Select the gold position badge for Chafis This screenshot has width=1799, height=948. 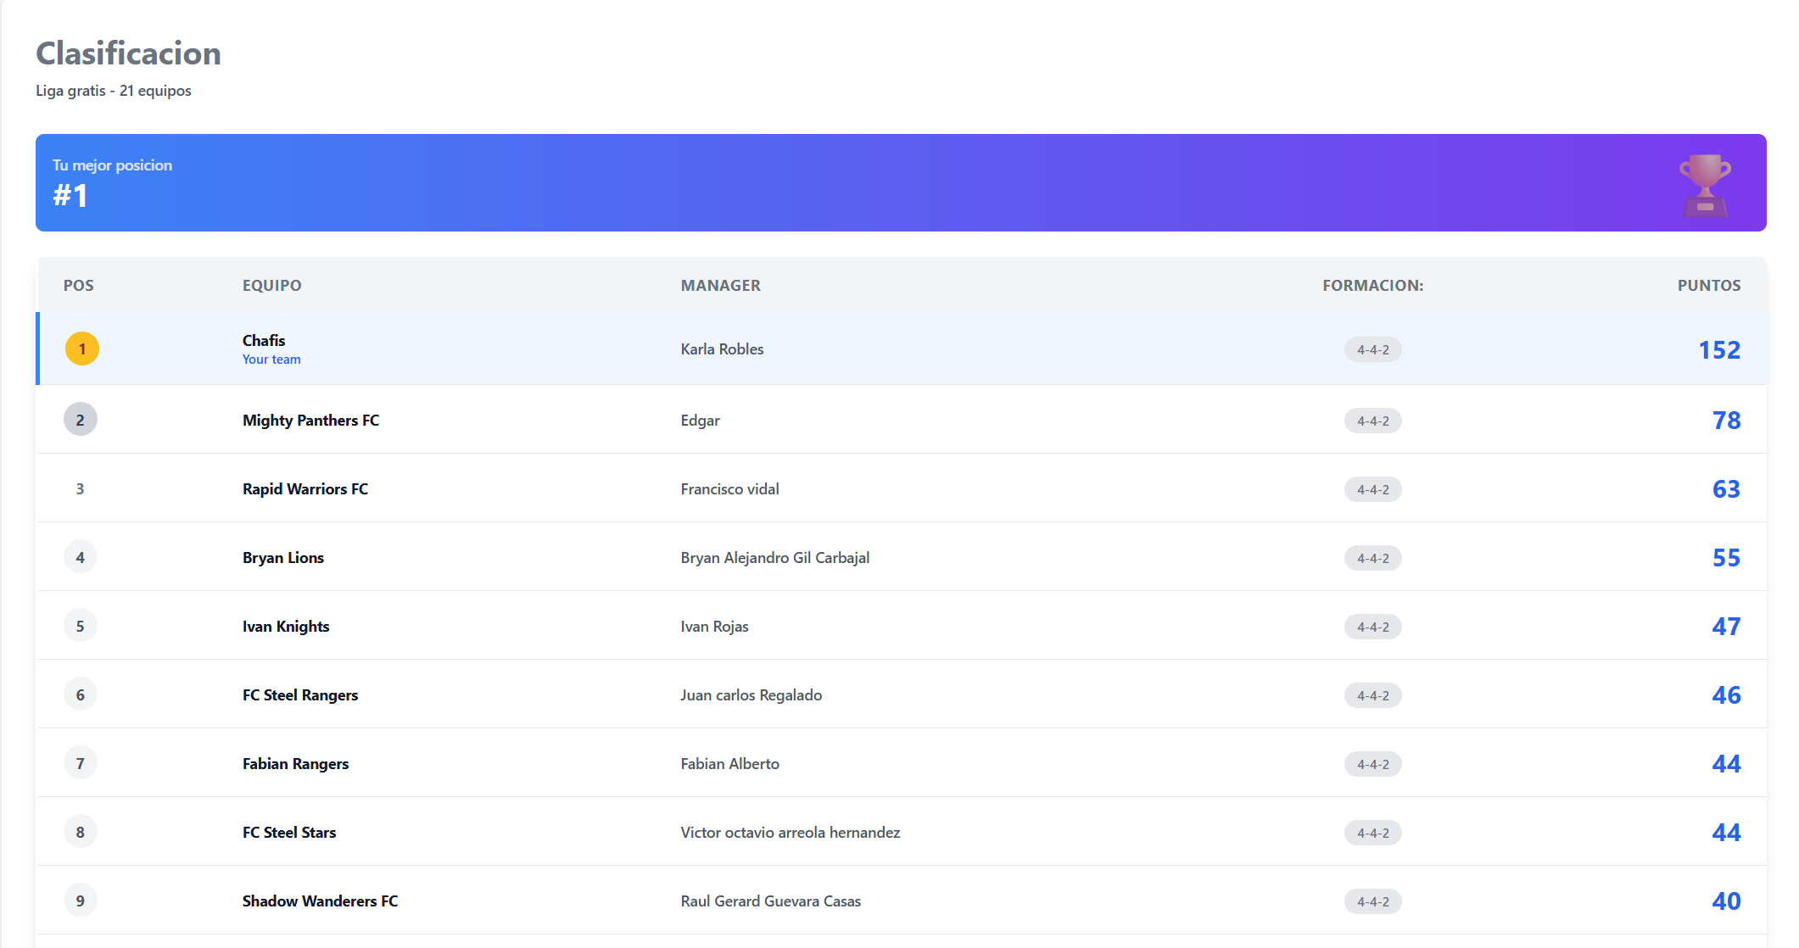pos(81,348)
